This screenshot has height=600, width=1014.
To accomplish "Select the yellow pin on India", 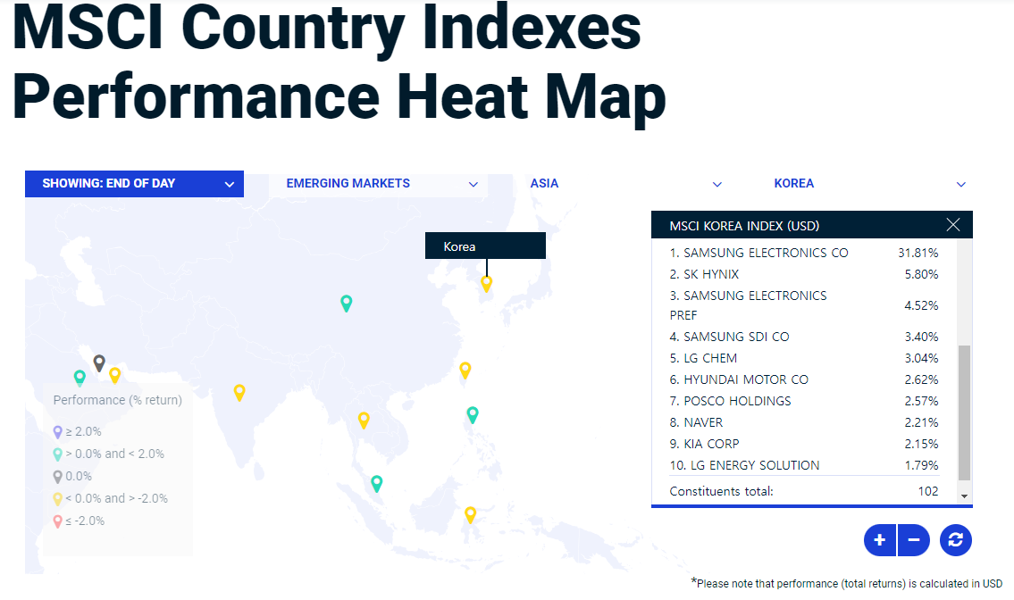I will 239,392.
